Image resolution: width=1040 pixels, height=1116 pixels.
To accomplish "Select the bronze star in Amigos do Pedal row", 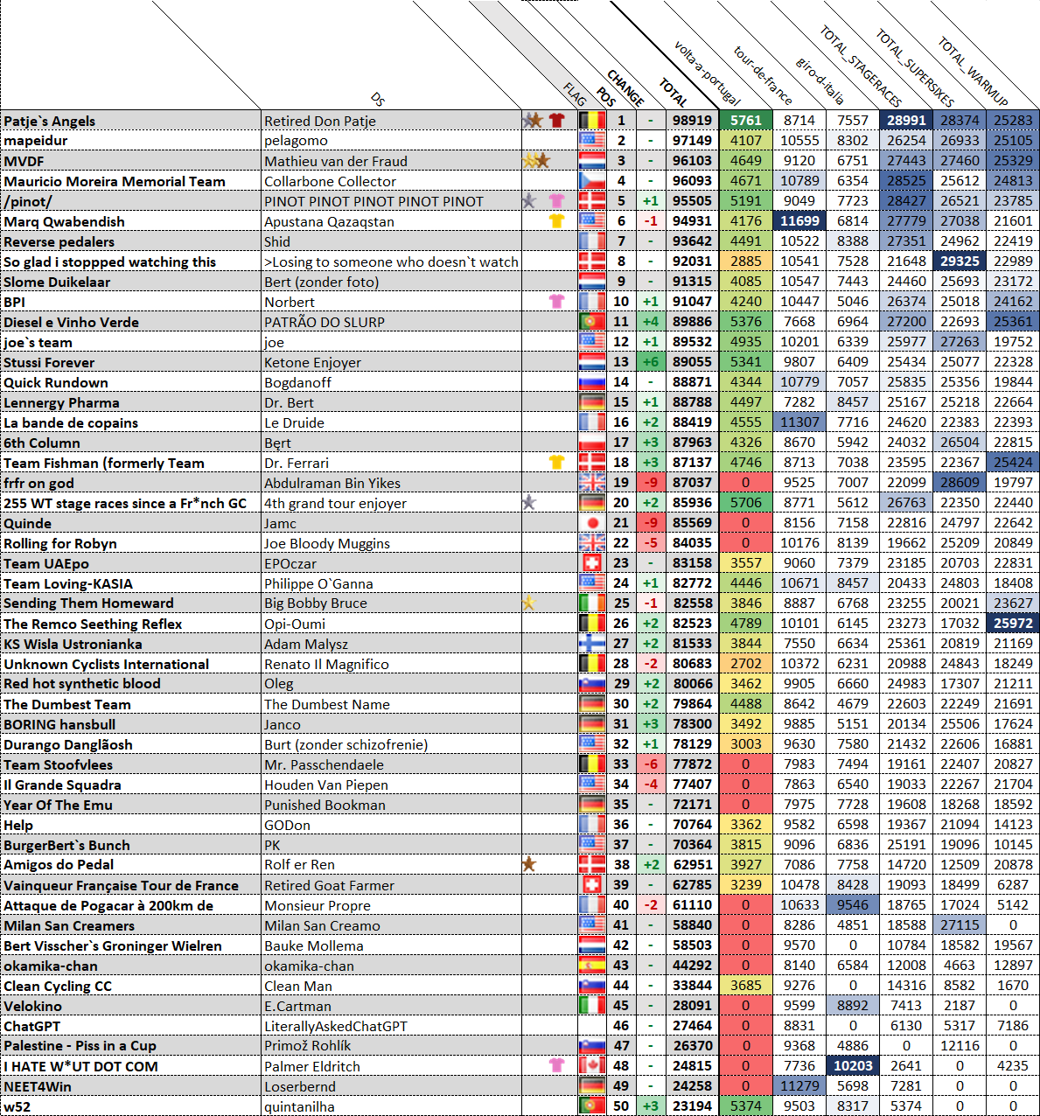I will (x=528, y=864).
